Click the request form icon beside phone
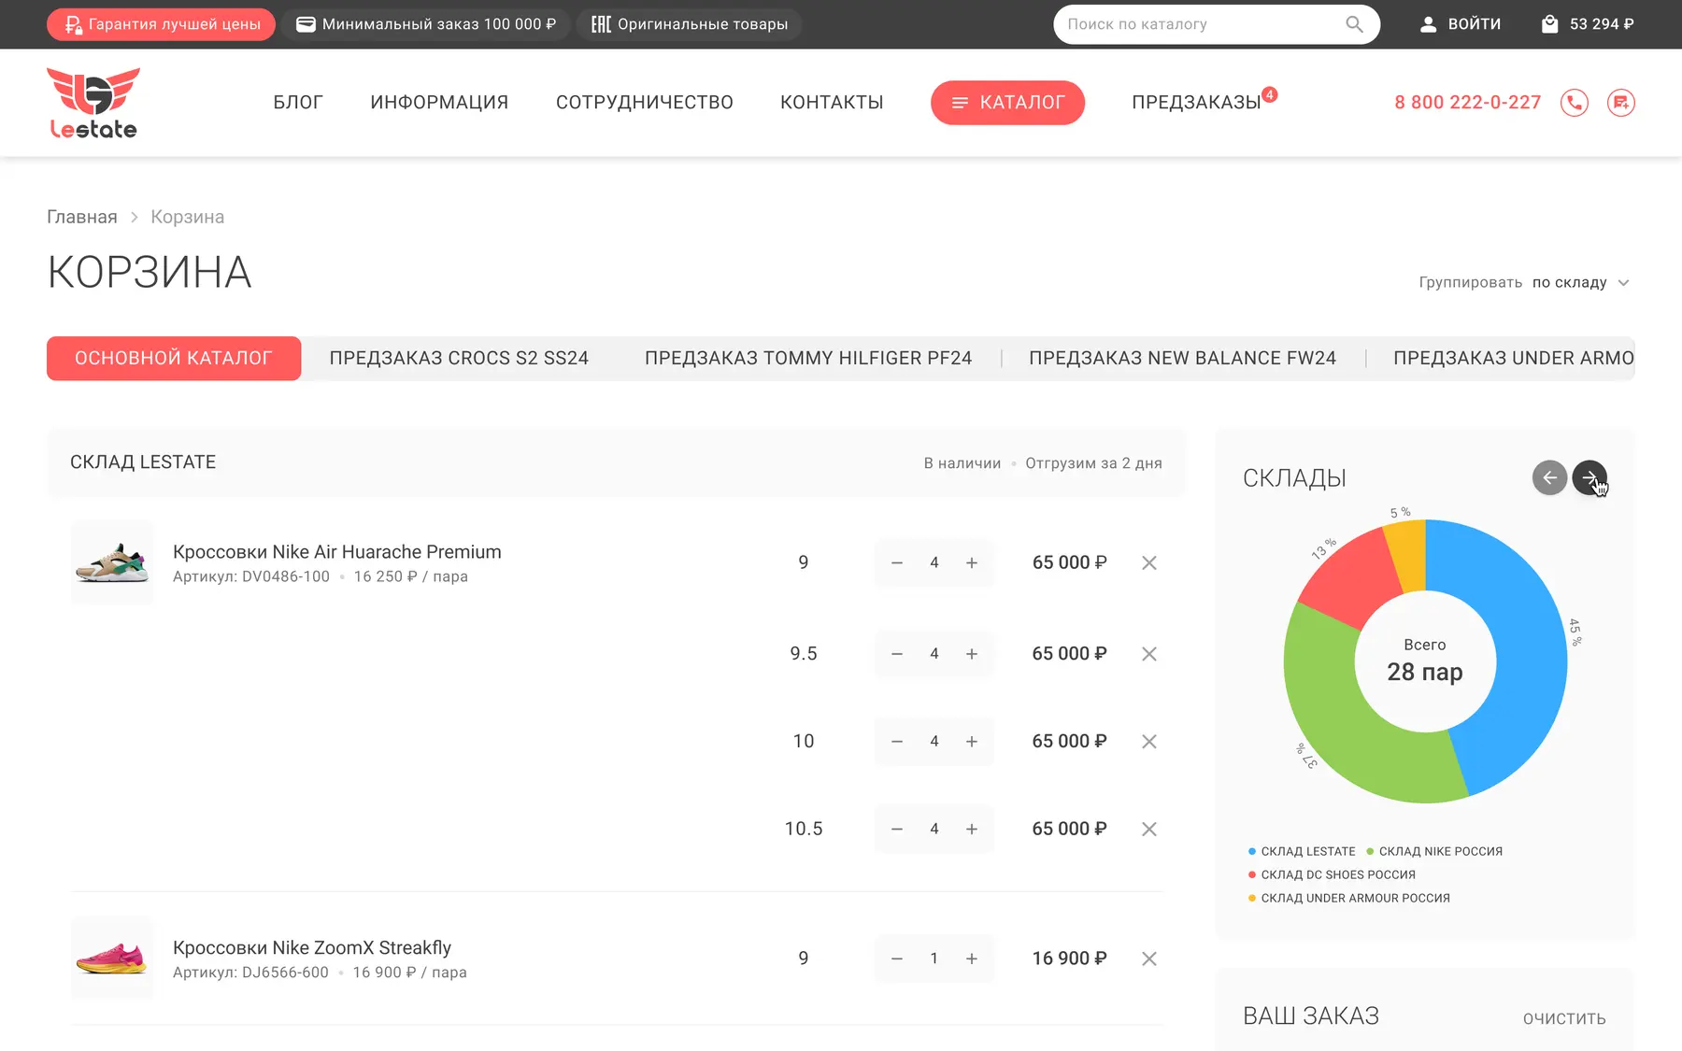Image resolution: width=1682 pixels, height=1051 pixels. point(1621,103)
